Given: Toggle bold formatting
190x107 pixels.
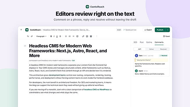Looking at the screenshot, I should [x=51, y=36].
